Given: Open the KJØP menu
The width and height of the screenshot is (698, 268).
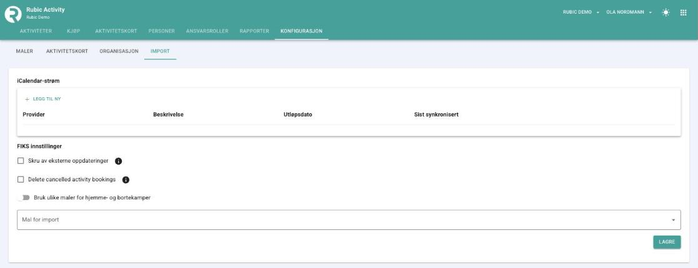Looking at the screenshot, I should (74, 31).
